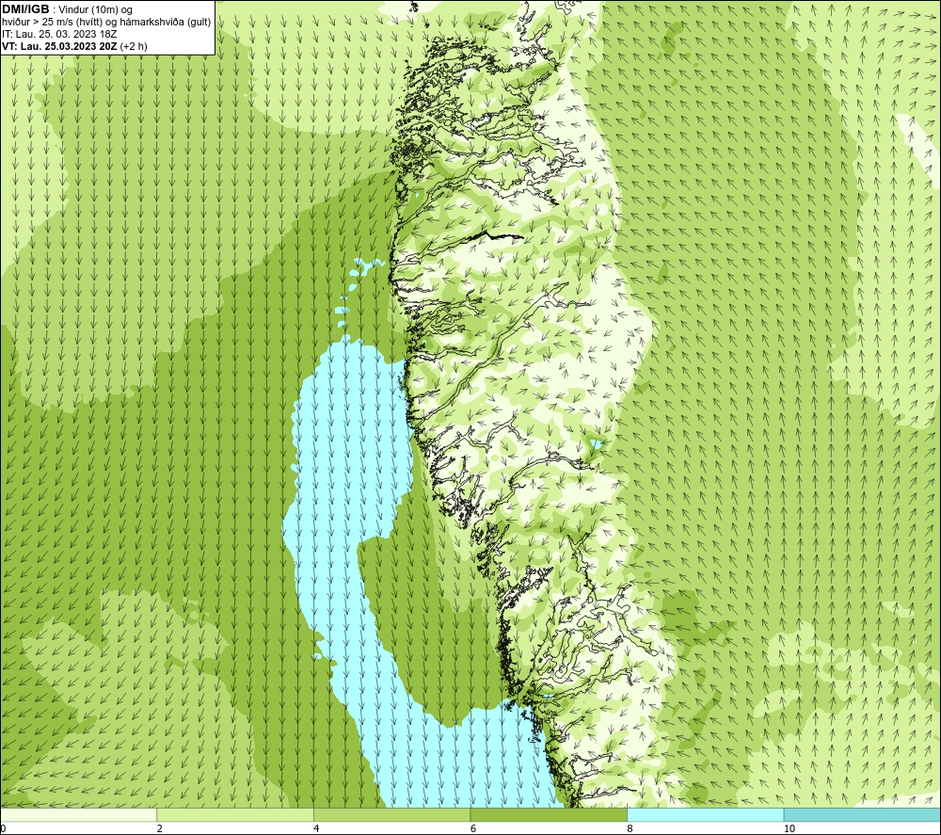Click the 'DMI/IGB' title text
Viewport: 941px width, 835px height.
point(25,9)
